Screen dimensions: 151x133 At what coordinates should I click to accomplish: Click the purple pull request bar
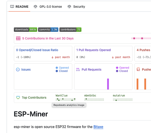point(108,84)
